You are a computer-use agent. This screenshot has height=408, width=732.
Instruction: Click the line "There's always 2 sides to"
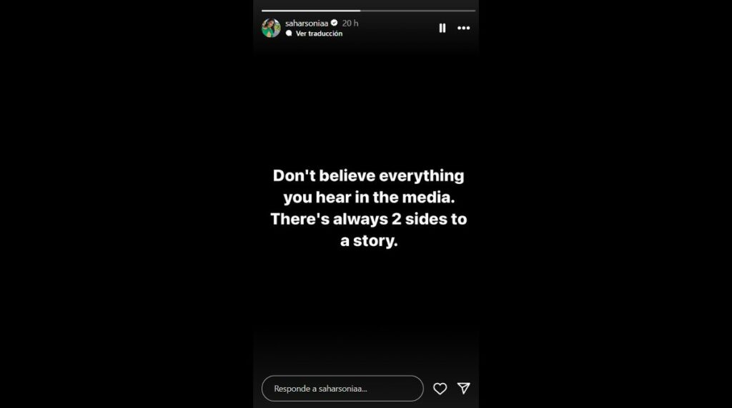369,219
